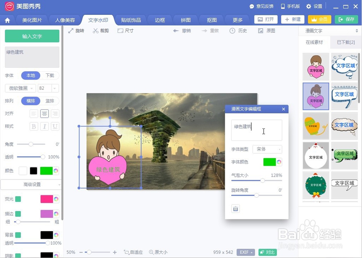Toggle italic text style I

coord(44,126)
